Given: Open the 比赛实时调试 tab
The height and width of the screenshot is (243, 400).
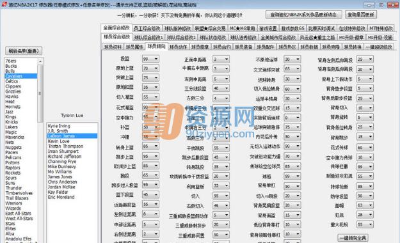Looking at the screenshot, I should point(321,28).
